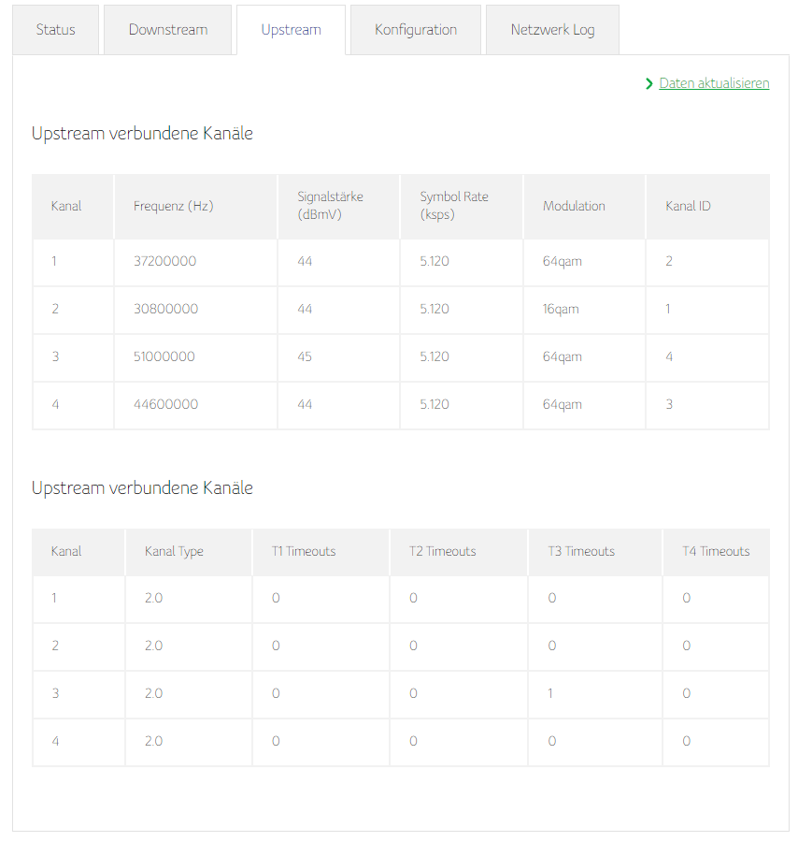The height and width of the screenshot is (842, 798).
Task: Click the Frequenz (Hz) column header
Action: click(x=195, y=206)
